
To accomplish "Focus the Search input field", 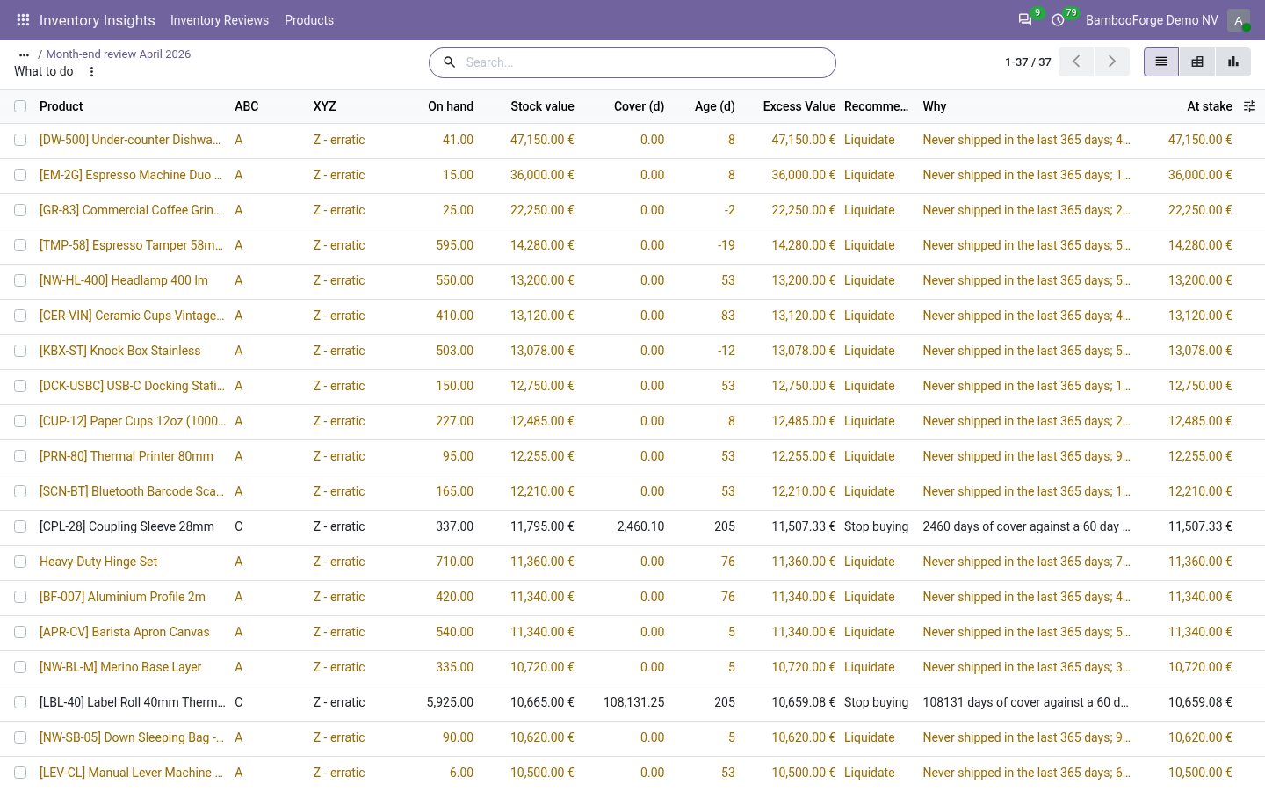I will tap(646, 62).
